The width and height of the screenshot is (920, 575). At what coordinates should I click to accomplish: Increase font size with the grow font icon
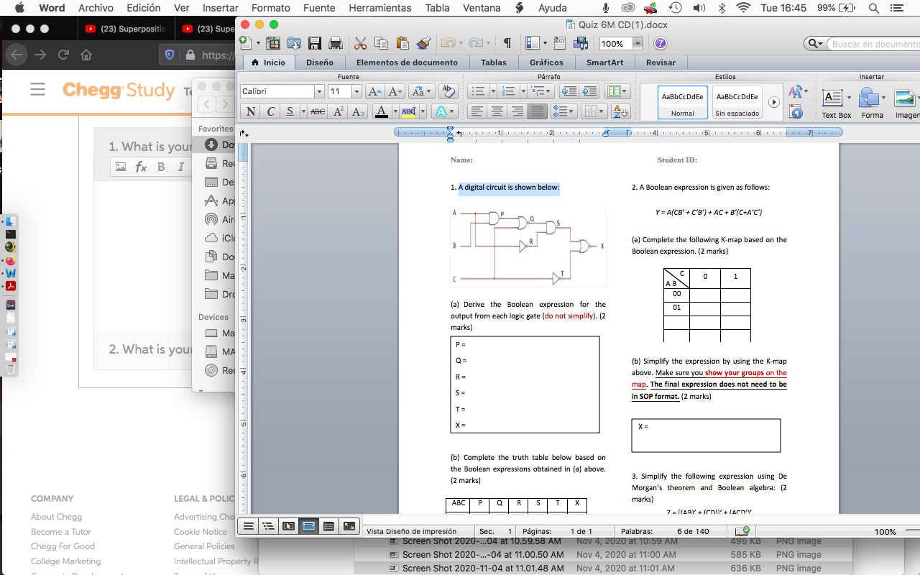click(x=374, y=91)
